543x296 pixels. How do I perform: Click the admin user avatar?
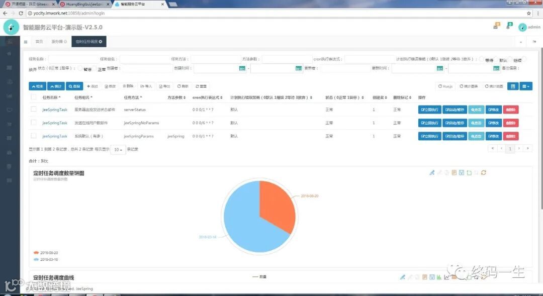tap(522, 27)
